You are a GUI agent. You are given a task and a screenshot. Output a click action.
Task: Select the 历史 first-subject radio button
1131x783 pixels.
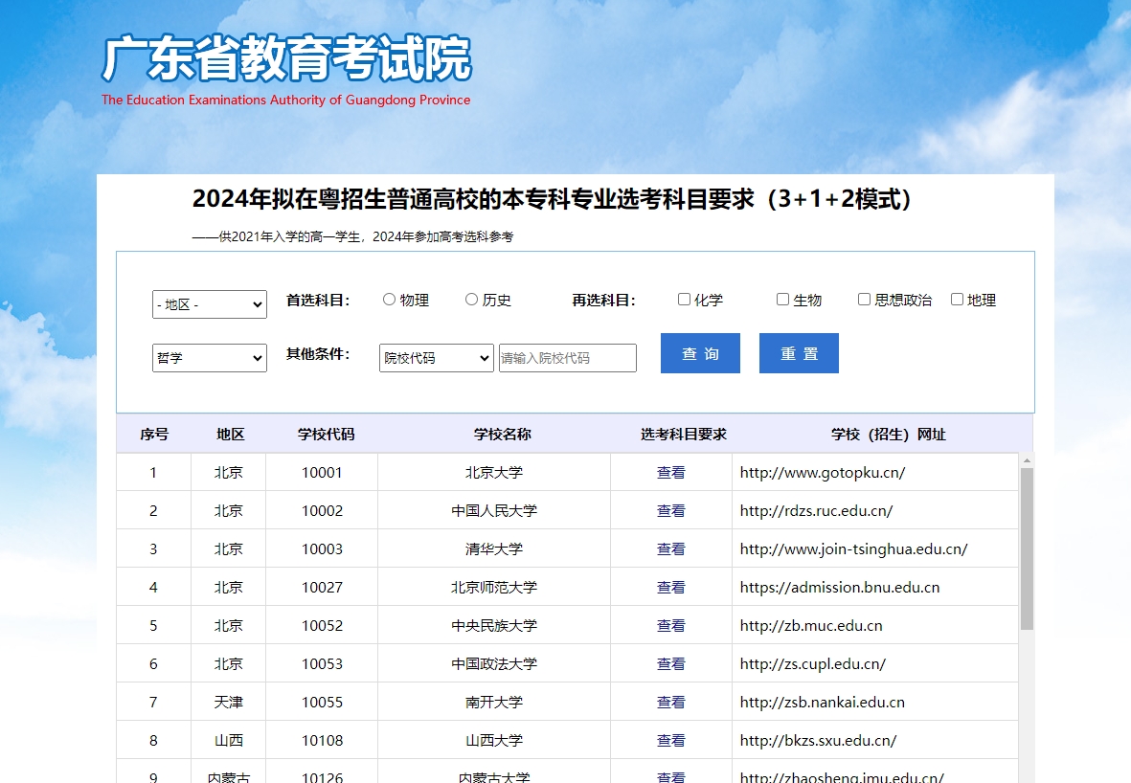(x=470, y=299)
